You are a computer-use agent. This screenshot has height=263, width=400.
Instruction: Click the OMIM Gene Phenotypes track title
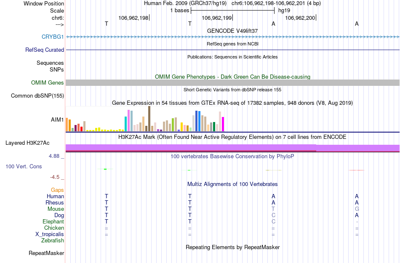tap(232, 77)
